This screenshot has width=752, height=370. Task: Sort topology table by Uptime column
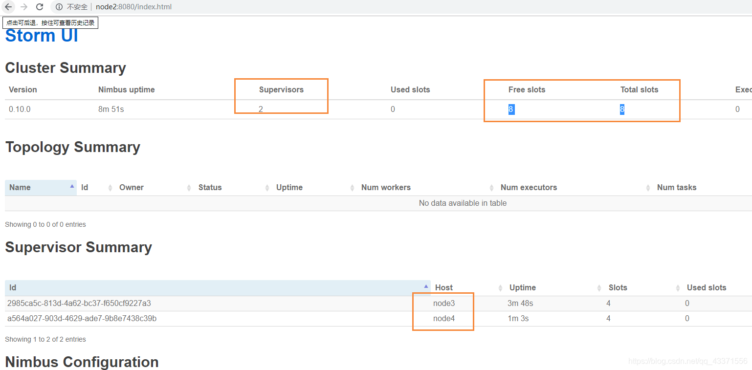[x=314, y=188]
